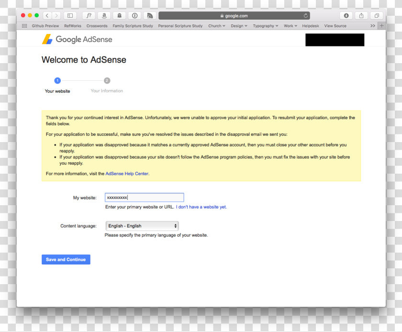Expand the Typography bookmarks folder
Viewport: 402px width, 332px height.
(x=265, y=26)
